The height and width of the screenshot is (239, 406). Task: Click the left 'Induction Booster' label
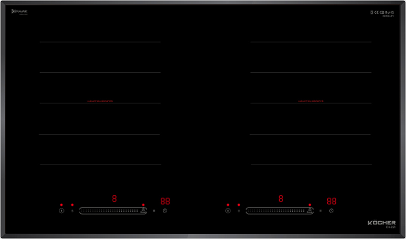(x=100, y=101)
